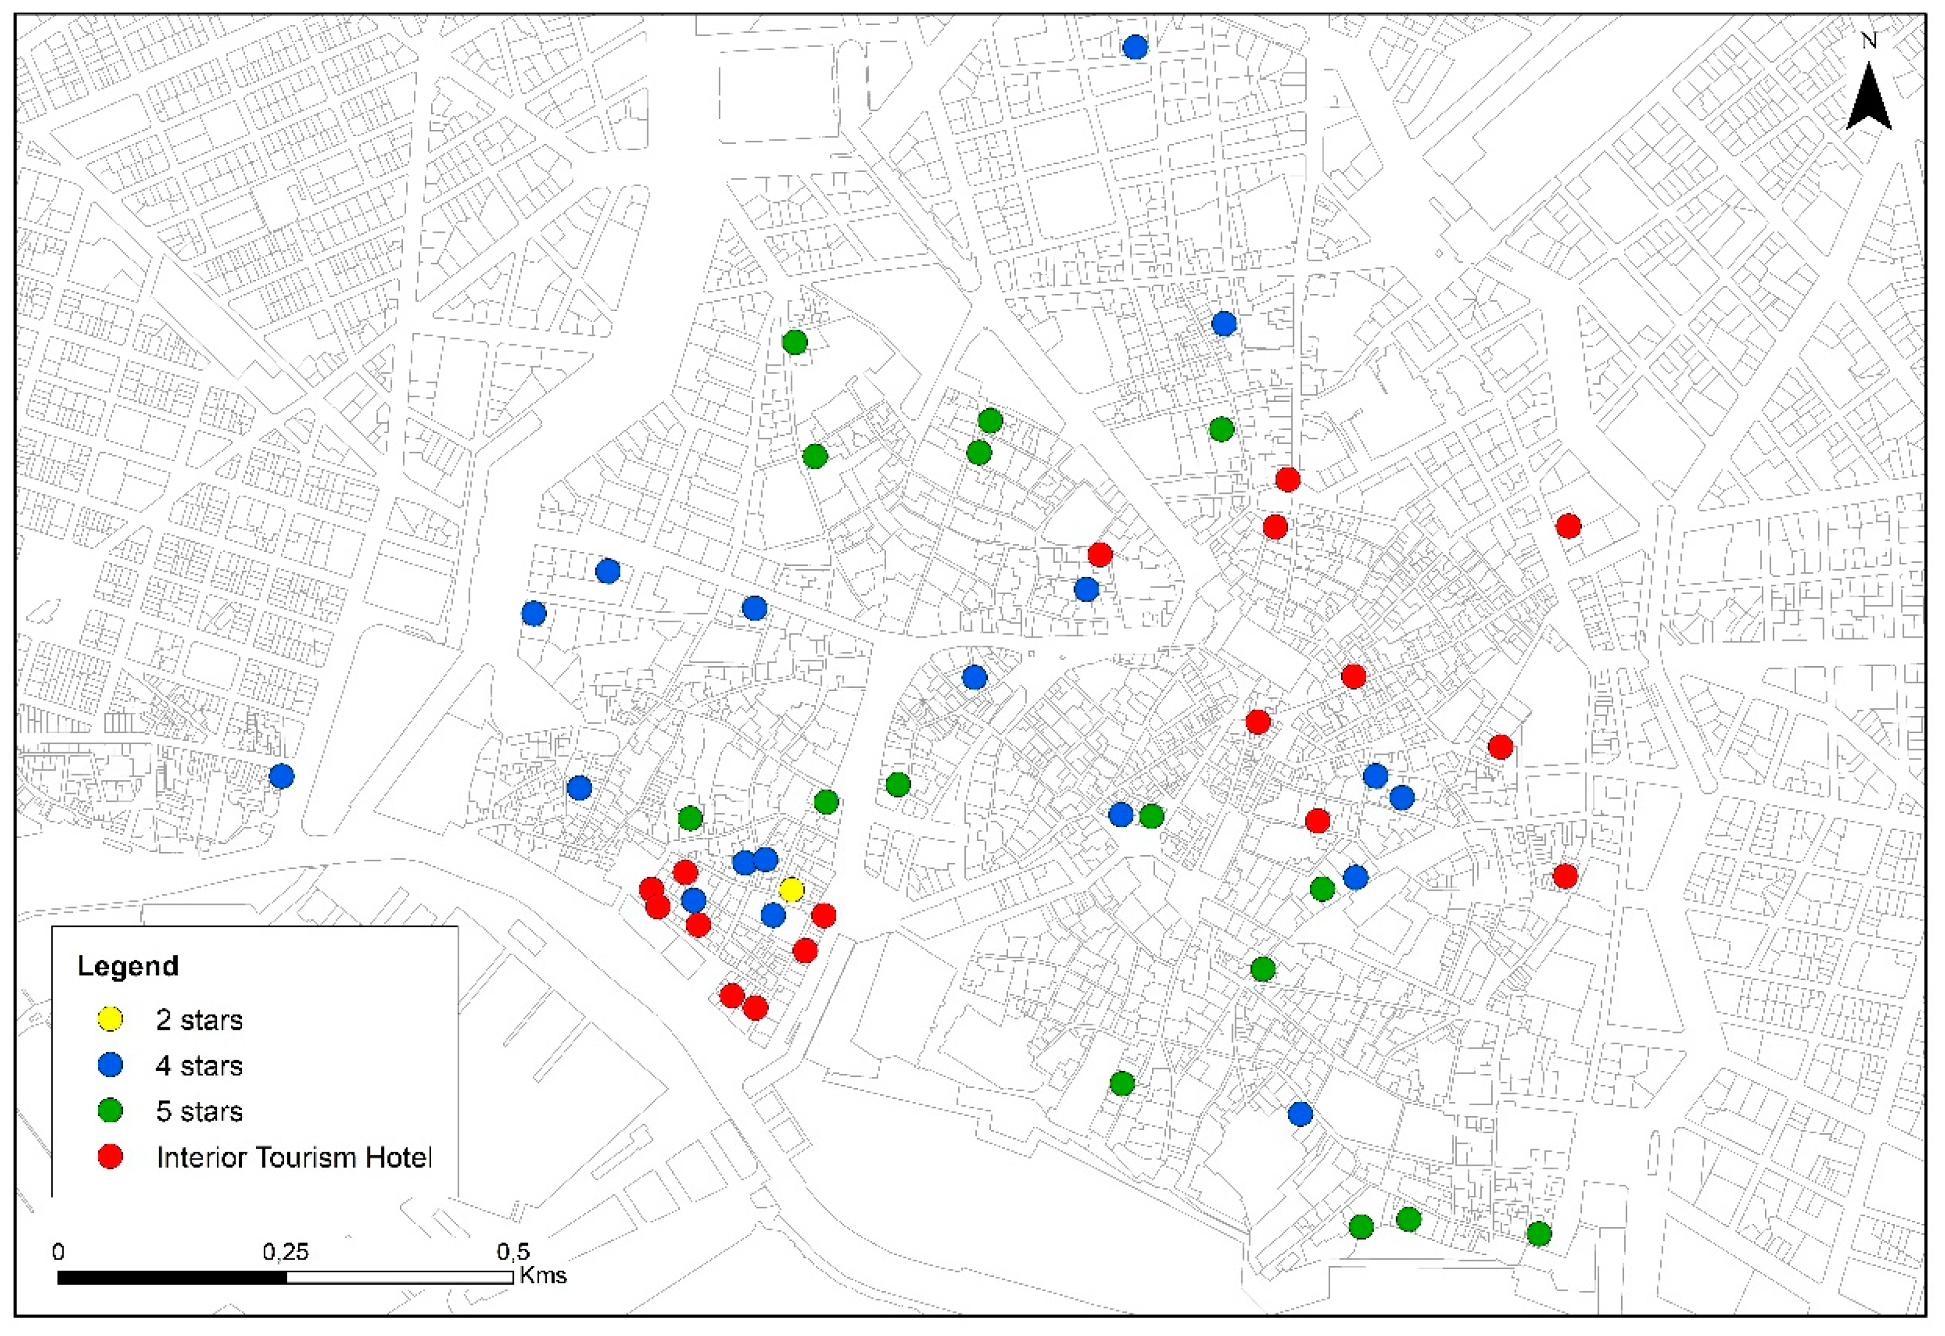Click the north arrow compass icon
This screenshot has height=1336, width=1945.
[x=1869, y=99]
